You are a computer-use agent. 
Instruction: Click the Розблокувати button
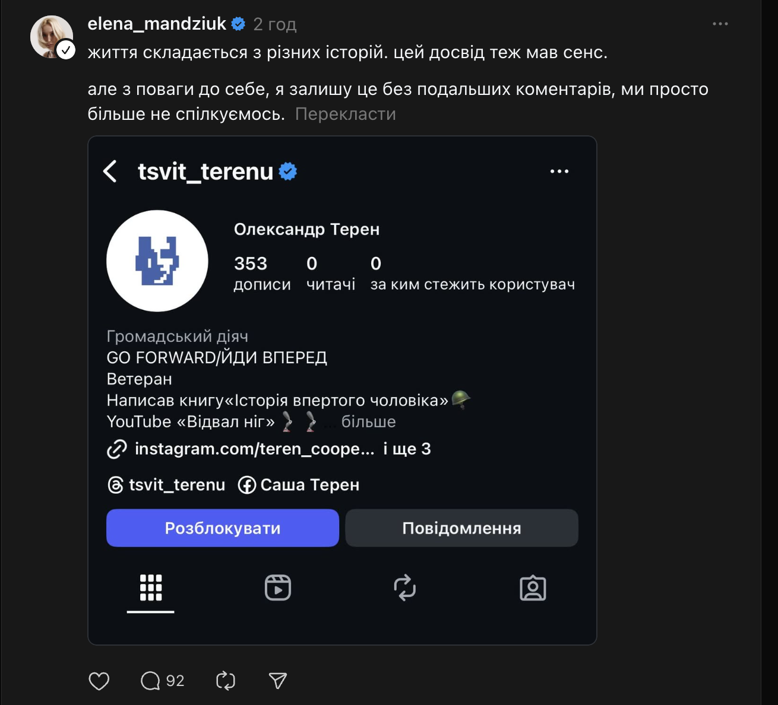pos(223,528)
